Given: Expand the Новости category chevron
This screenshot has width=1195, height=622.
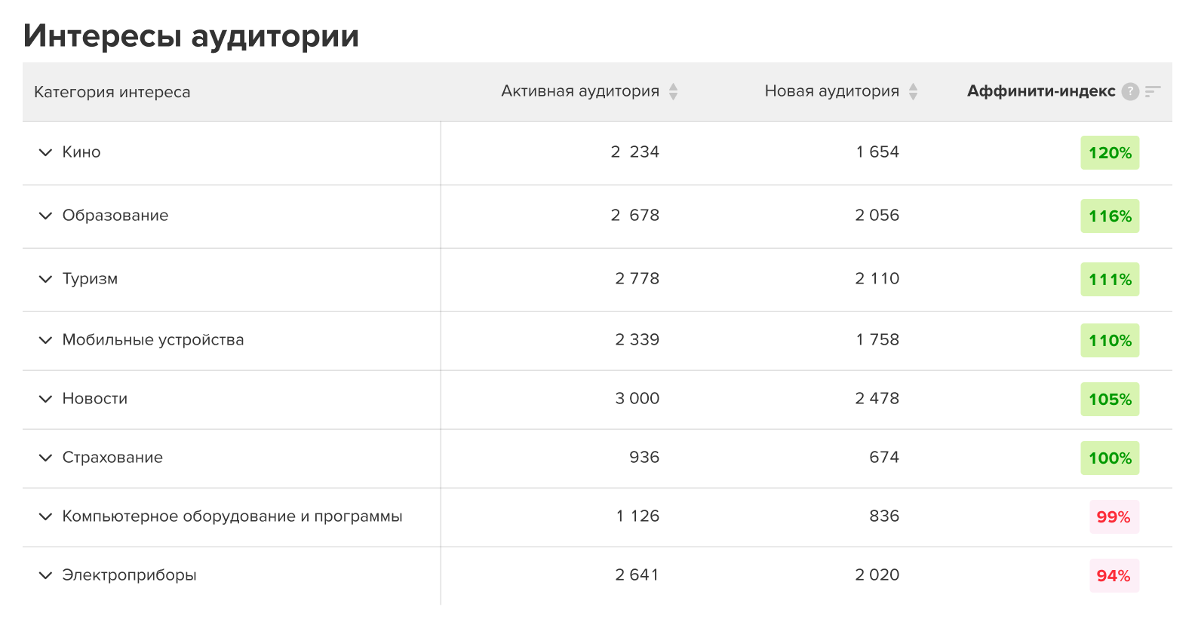Looking at the screenshot, I should pyautogui.click(x=45, y=399).
